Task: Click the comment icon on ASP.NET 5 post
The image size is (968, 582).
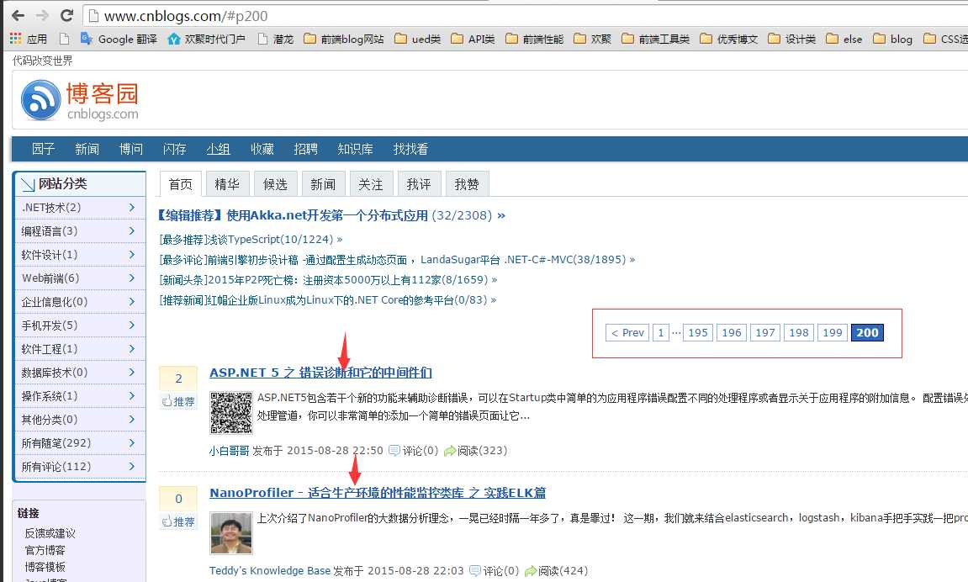Action: coord(394,451)
